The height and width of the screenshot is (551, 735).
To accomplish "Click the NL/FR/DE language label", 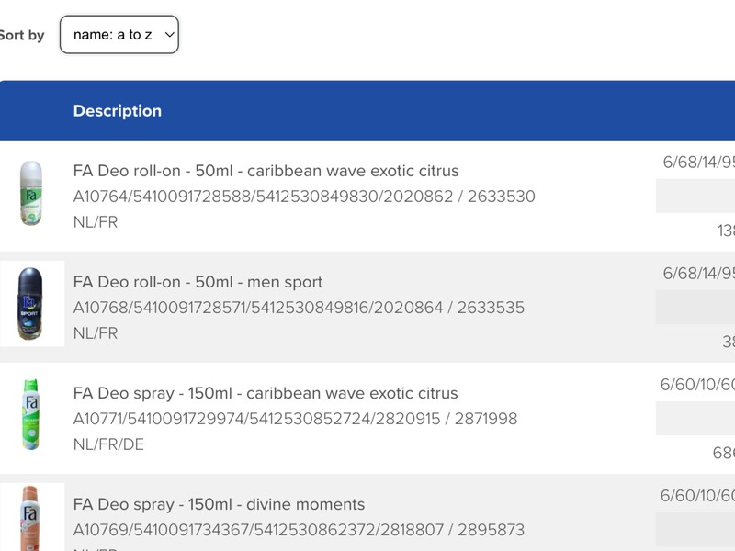I will click(108, 444).
